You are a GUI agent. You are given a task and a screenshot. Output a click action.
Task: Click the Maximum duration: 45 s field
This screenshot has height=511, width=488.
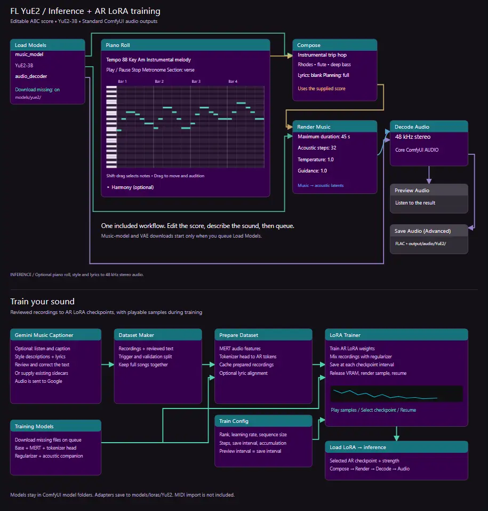pos(324,137)
